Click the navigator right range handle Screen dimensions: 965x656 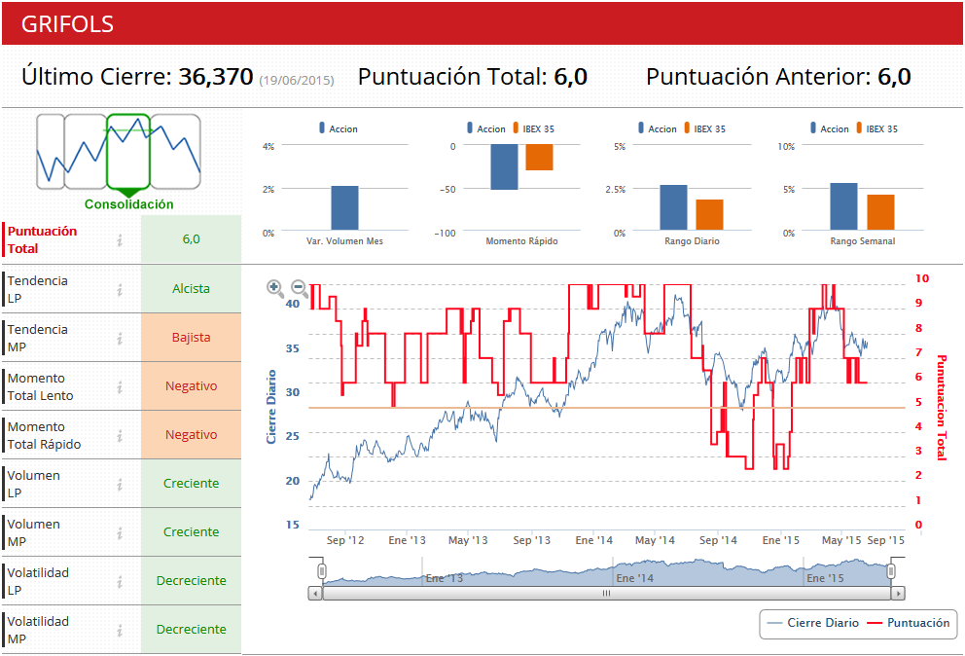(890, 571)
